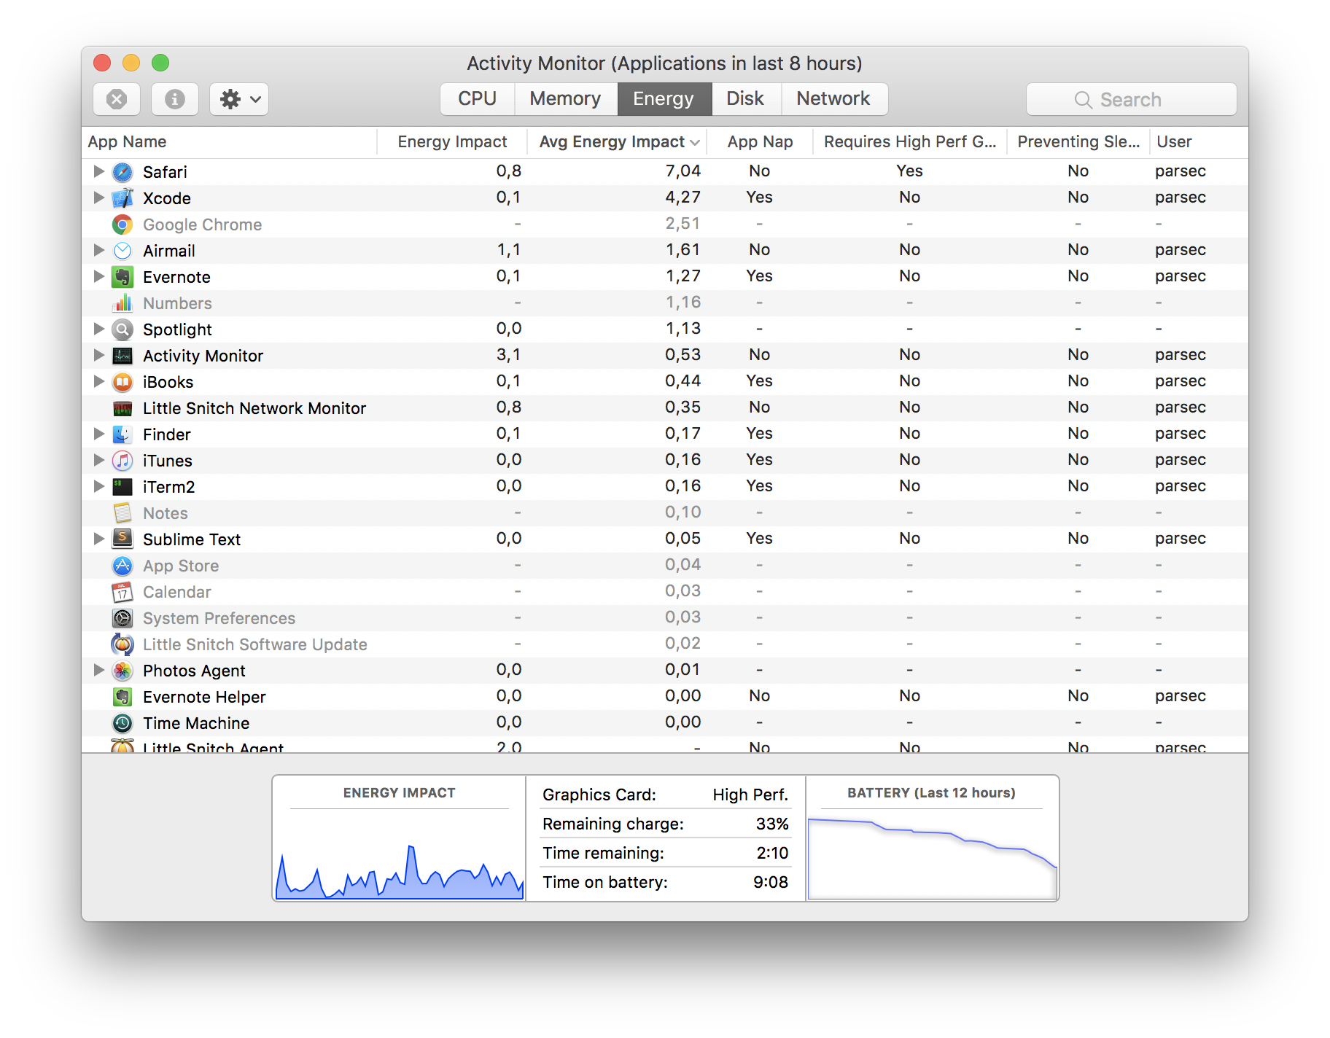The height and width of the screenshot is (1038, 1330).
Task: Open the Network tab
Action: point(834,99)
